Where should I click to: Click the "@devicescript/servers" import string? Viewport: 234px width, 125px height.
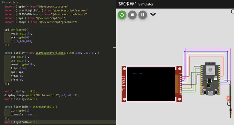coord(71,11)
